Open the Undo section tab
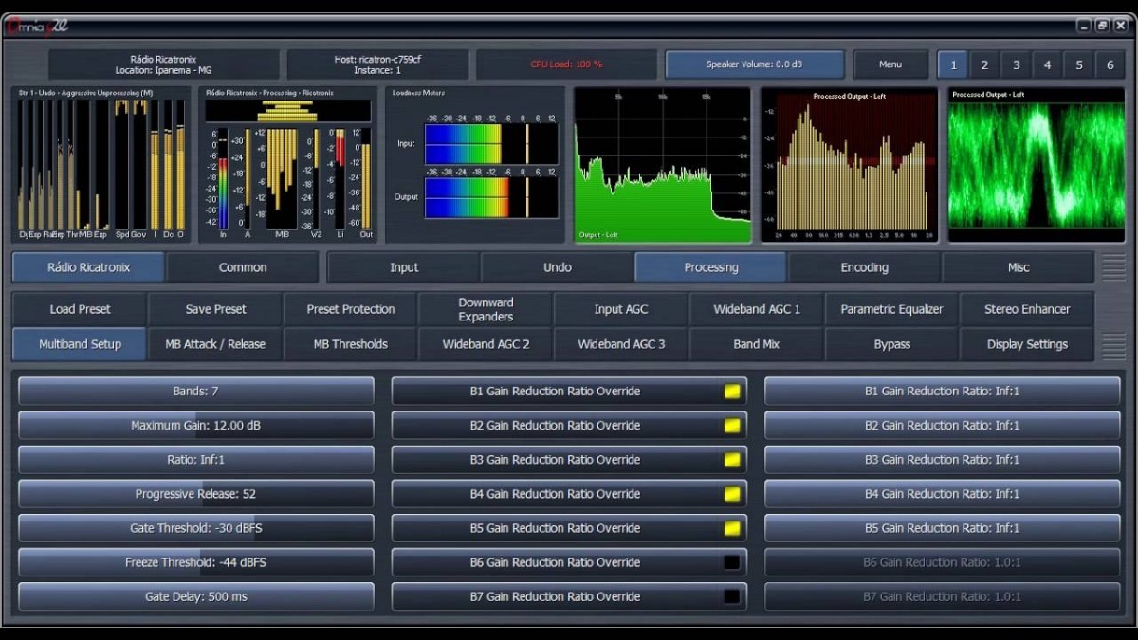The height and width of the screenshot is (640, 1138). pyautogui.click(x=558, y=267)
